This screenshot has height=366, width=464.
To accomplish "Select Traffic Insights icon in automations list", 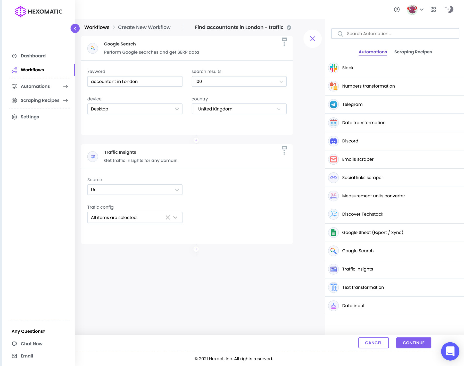I will click(x=334, y=269).
